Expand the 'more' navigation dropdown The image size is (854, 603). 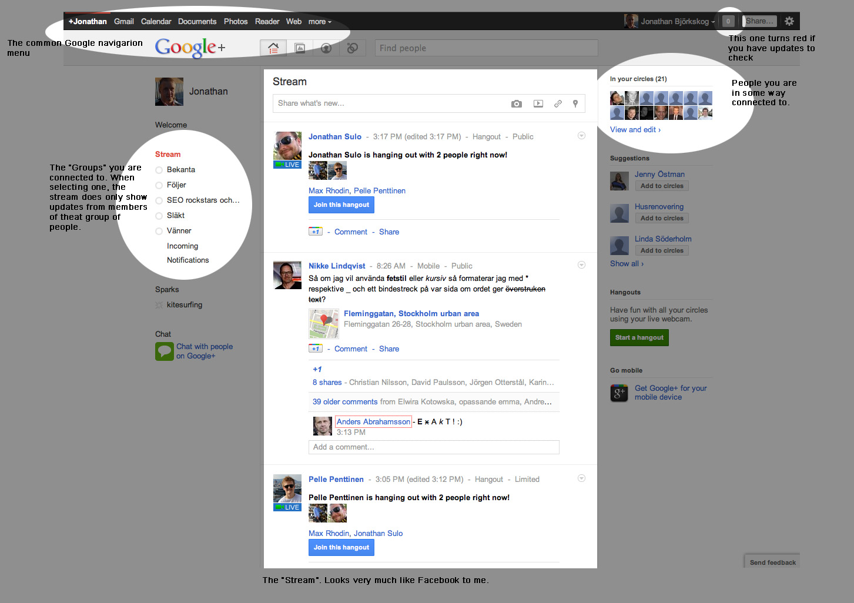click(320, 22)
